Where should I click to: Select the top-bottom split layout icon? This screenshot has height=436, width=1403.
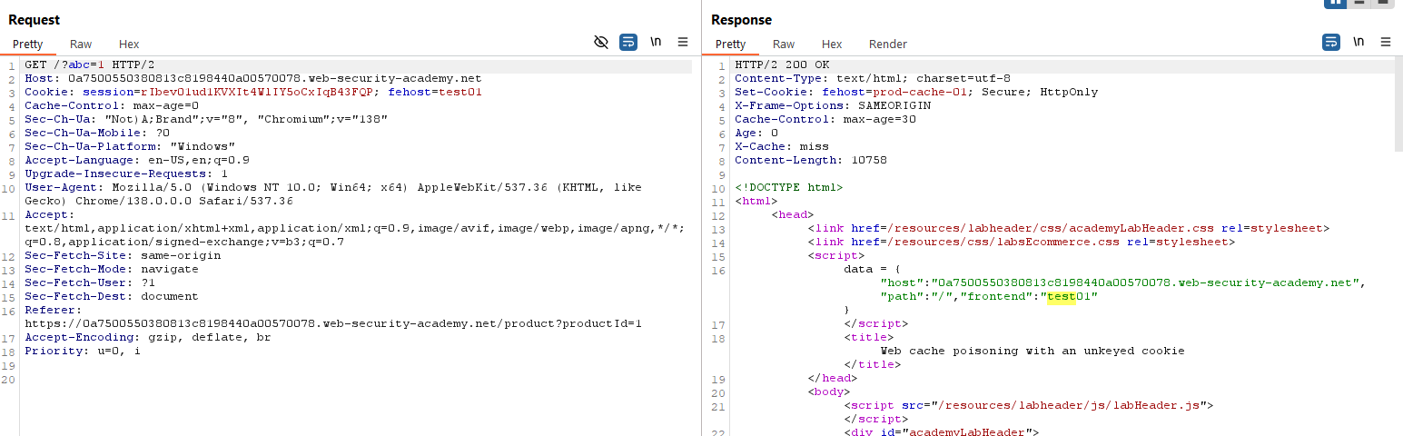[x=1359, y=3]
